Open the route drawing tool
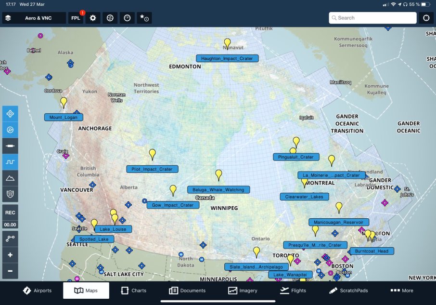Image resolution: width=436 pixels, height=305 pixels. [10, 239]
